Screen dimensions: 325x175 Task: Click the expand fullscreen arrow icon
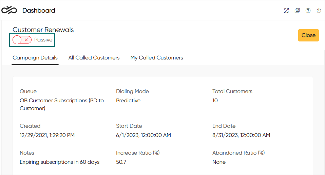click(286, 11)
